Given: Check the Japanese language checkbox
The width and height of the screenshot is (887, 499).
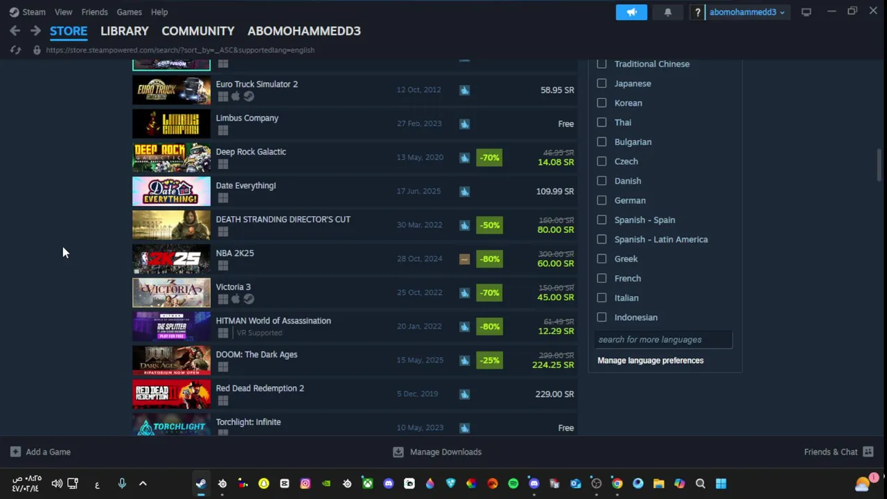Looking at the screenshot, I should 601,83.
